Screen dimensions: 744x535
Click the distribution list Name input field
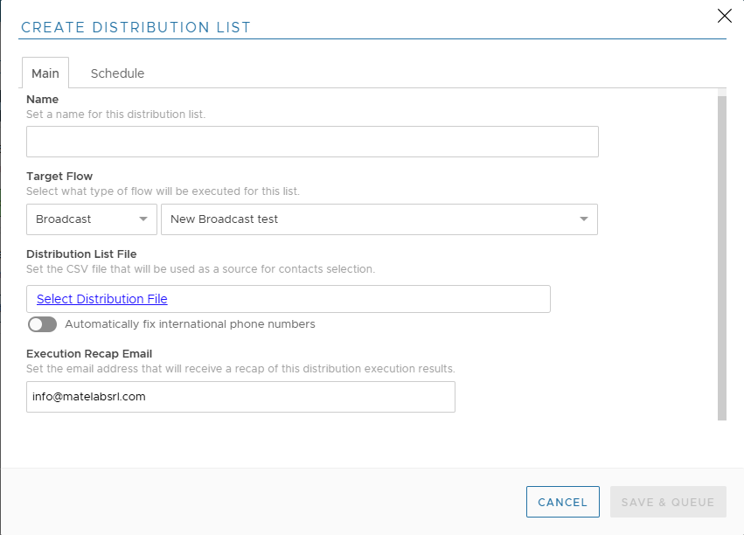point(312,142)
